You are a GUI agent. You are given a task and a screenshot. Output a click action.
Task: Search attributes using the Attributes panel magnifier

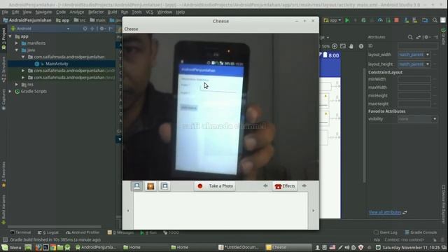[410, 37]
